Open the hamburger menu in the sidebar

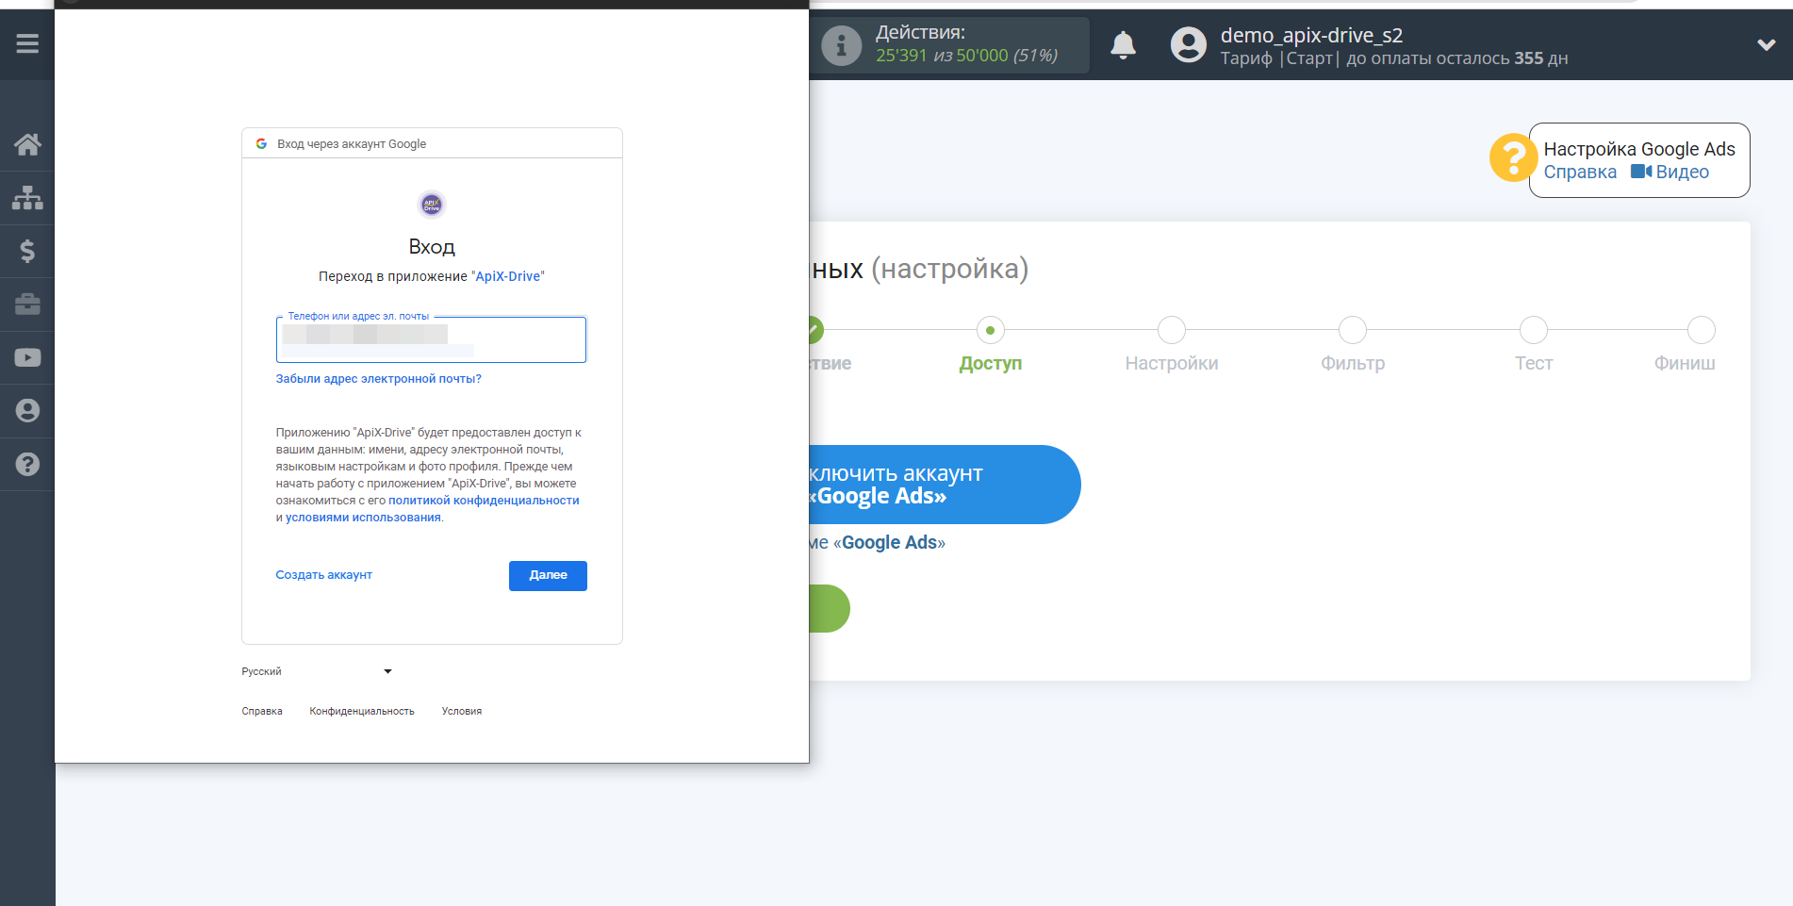[x=27, y=43]
